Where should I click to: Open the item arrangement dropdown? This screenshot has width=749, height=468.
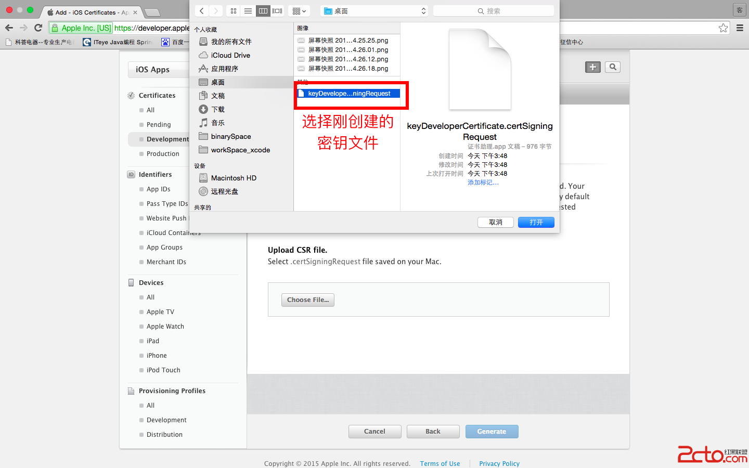click(299, 11)
